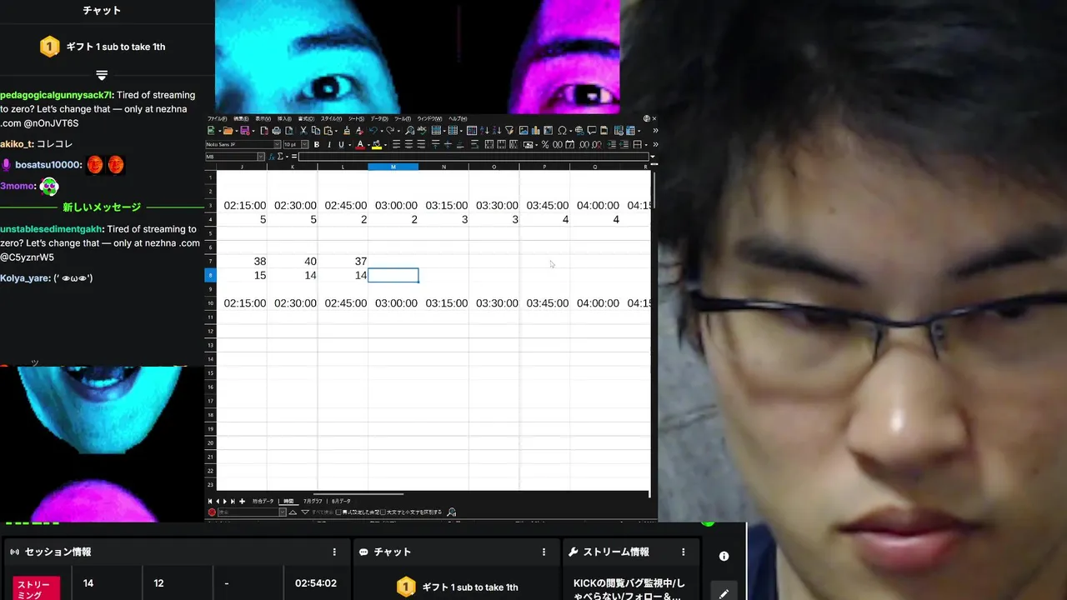This screenshot has width=1067, height=600.
Task: Open the search text history dropdown
Action: [283, 512]
